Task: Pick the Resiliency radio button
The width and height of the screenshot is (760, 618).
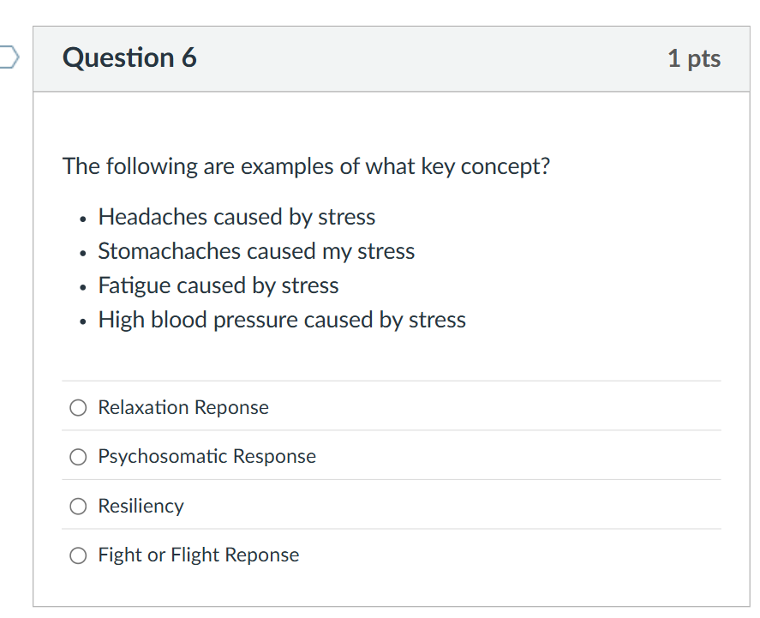Action: point(77,506)
